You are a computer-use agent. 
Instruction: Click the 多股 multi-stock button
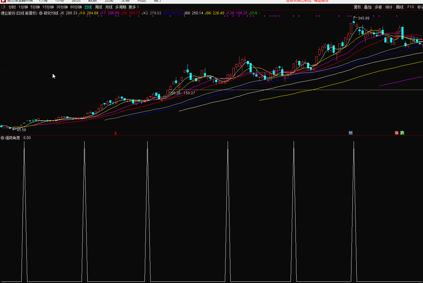pyautogui.click(x=378, y=7)
